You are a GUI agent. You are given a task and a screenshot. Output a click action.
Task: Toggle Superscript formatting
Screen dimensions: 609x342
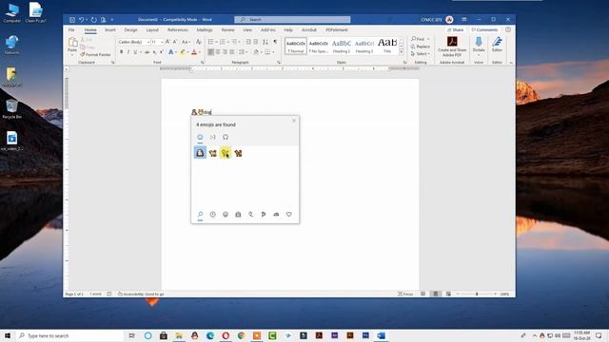coord(161,52)
